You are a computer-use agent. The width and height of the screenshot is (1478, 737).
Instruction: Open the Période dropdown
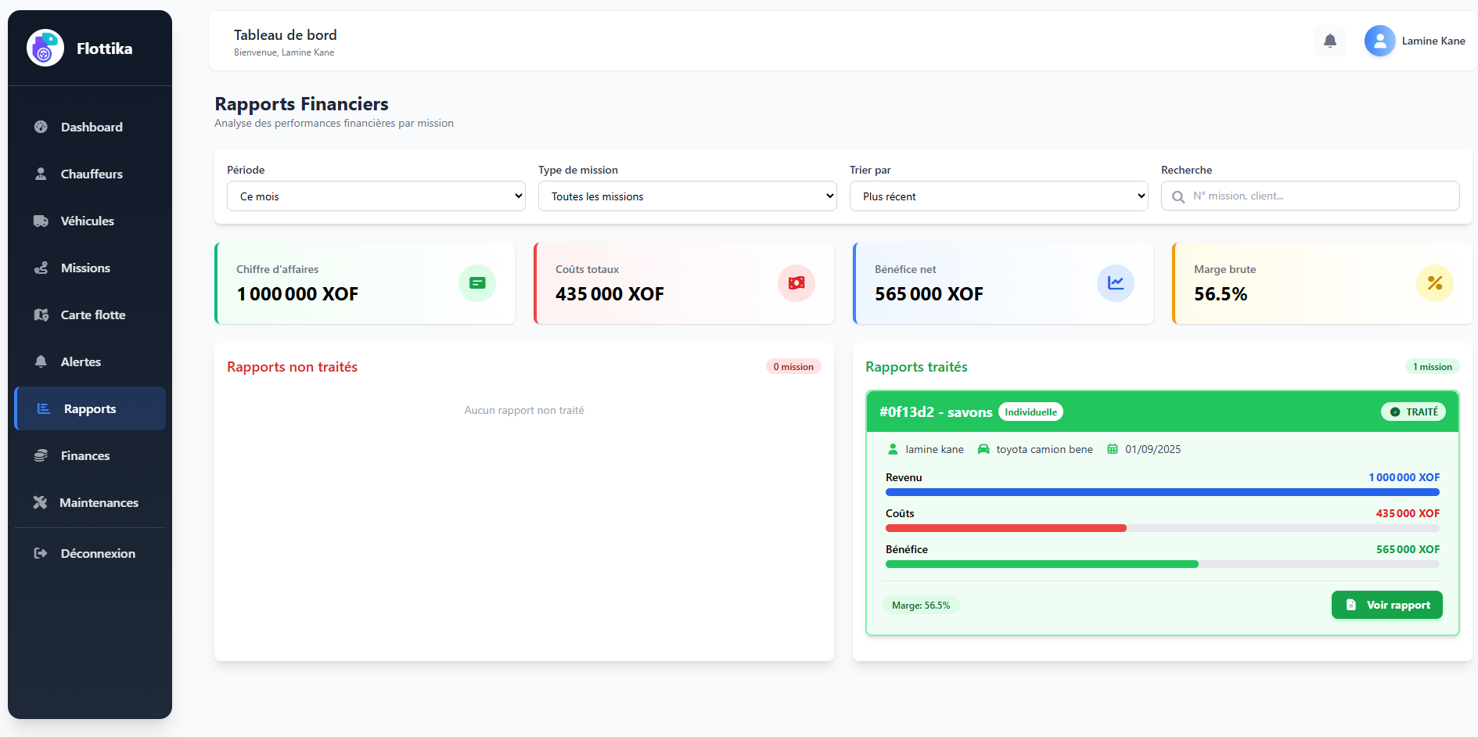[x=376, y=196]
